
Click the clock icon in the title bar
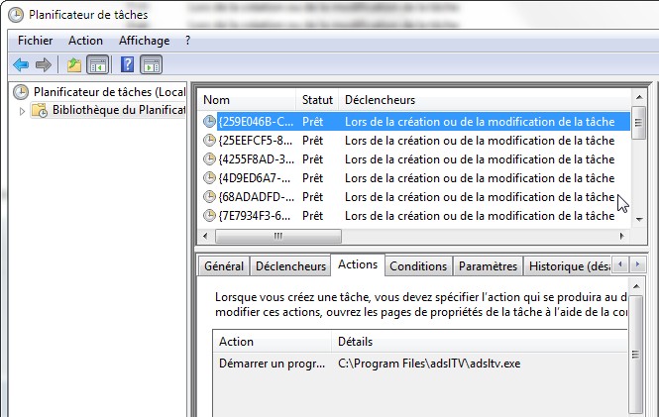16,15
